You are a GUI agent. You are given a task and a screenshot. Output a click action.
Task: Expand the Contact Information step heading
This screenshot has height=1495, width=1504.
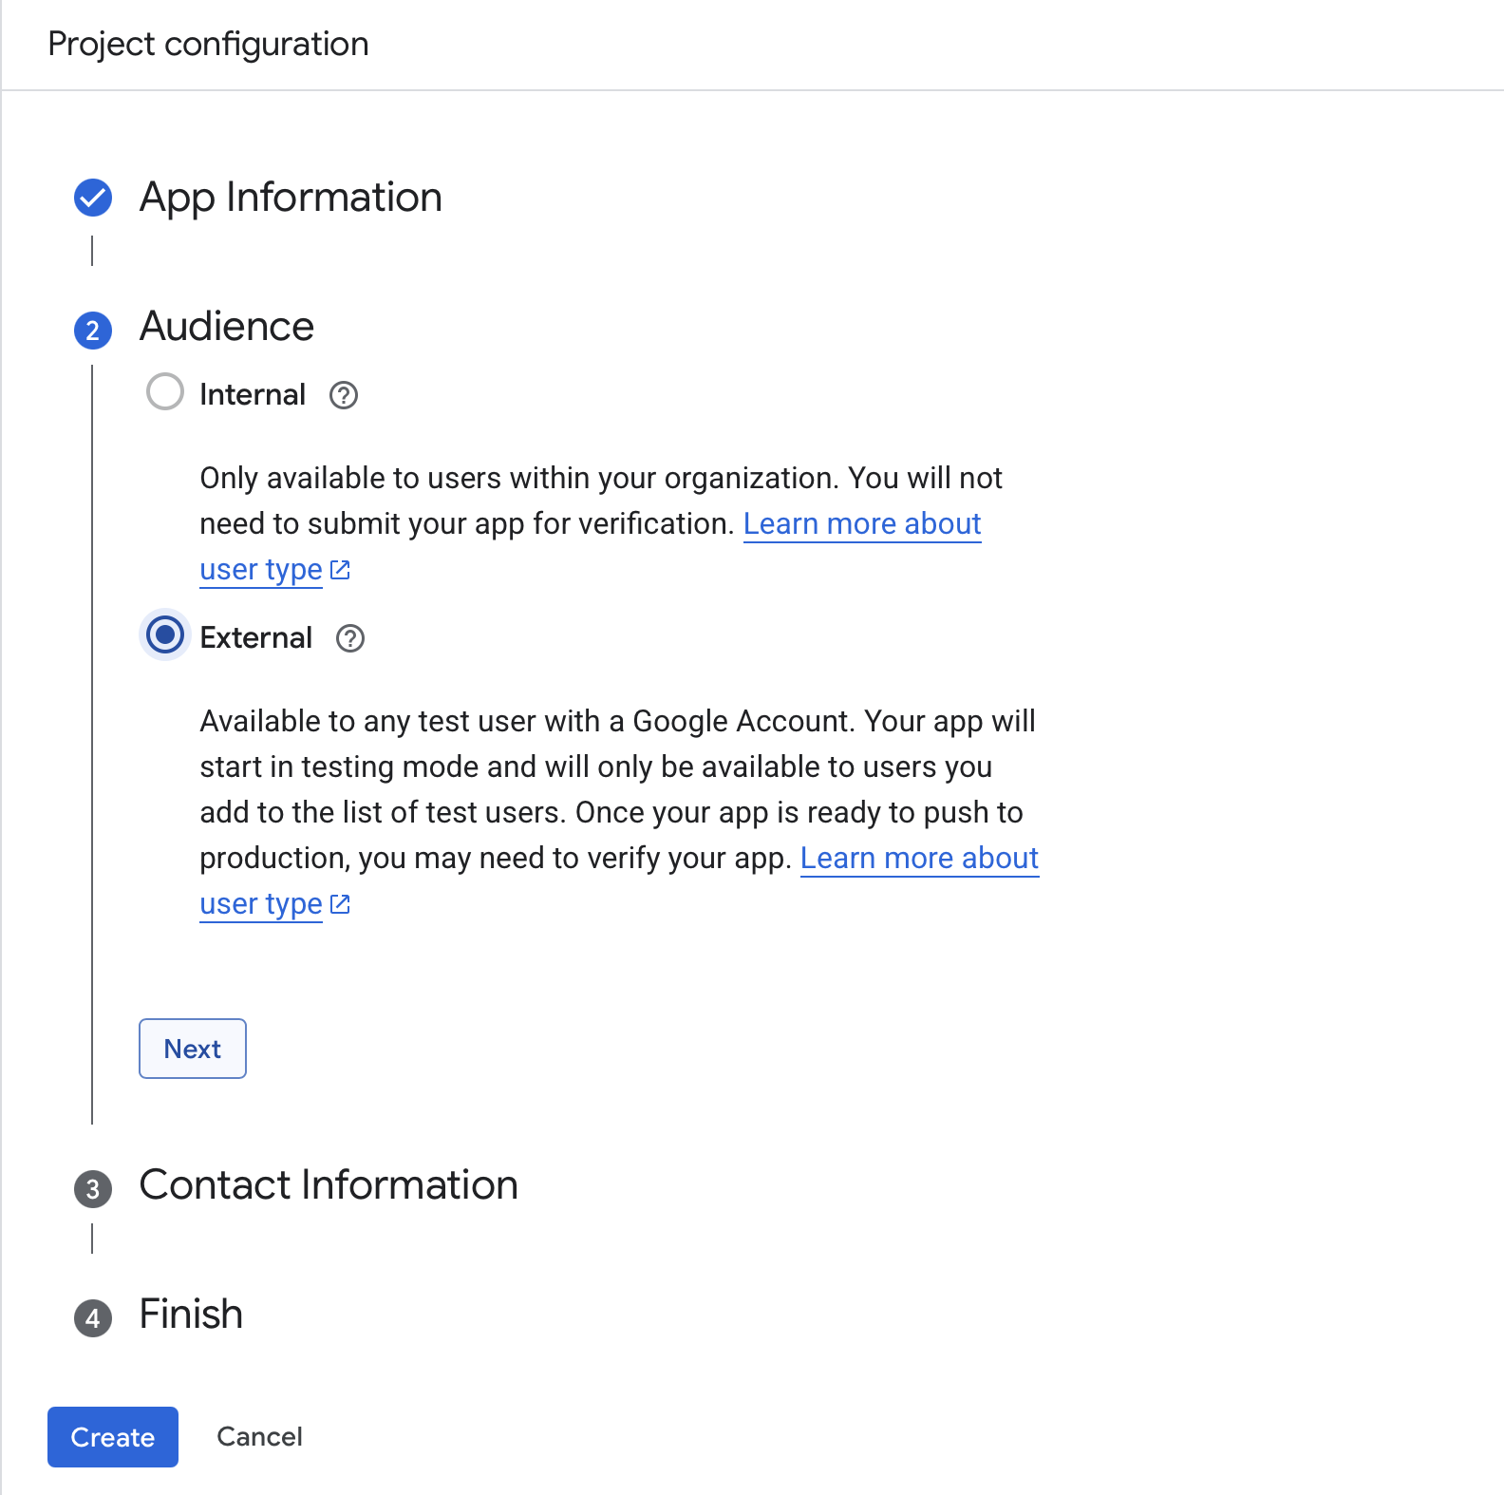(x=329, y=1185)
